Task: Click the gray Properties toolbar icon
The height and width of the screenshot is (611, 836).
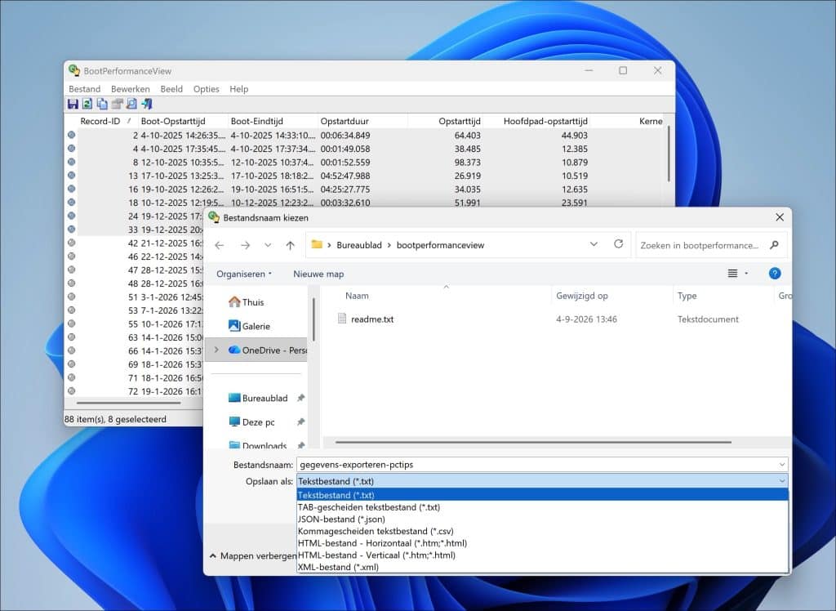Action: coord(117,104)
